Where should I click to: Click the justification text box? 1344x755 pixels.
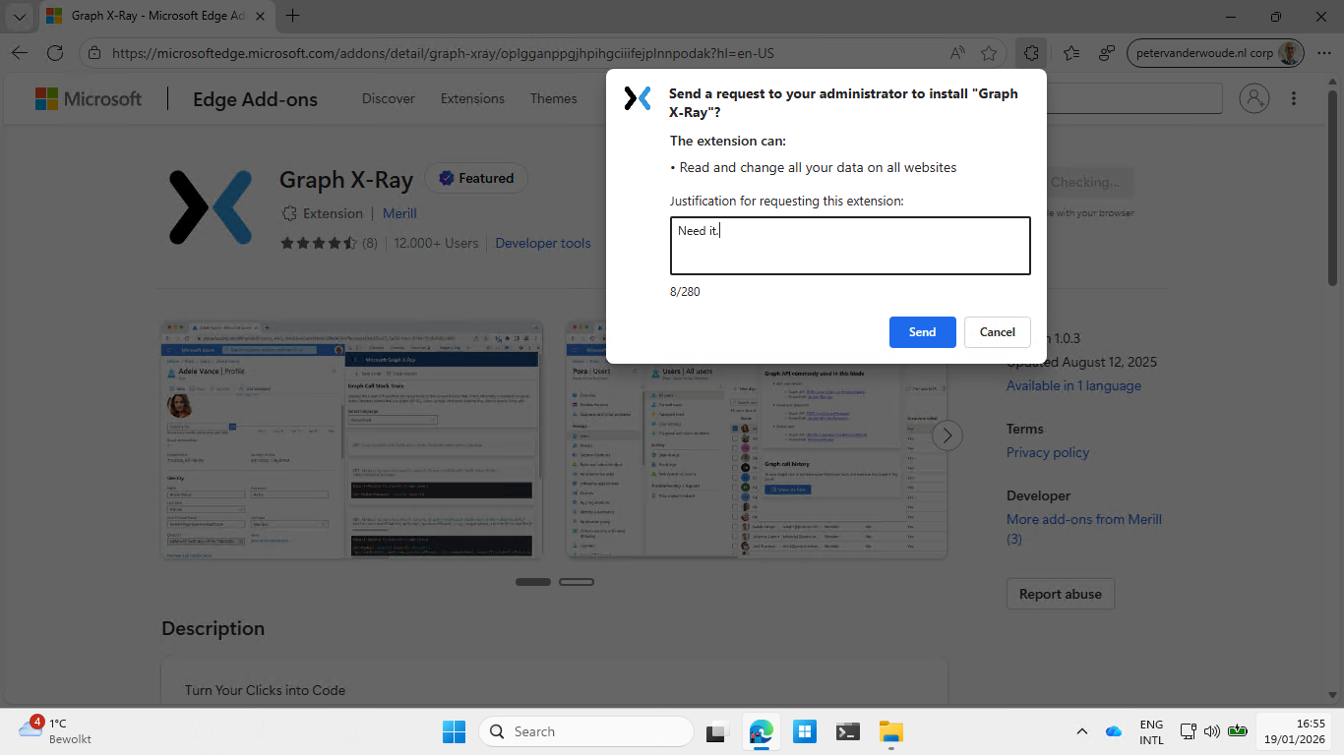coord(850,246)
